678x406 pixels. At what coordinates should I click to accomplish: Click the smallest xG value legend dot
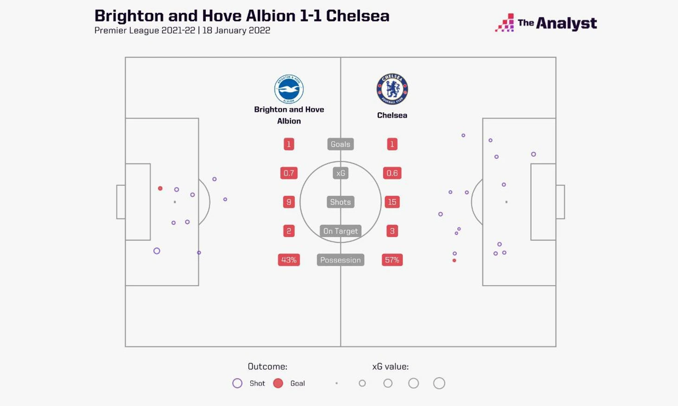click(x=337, y=383)
